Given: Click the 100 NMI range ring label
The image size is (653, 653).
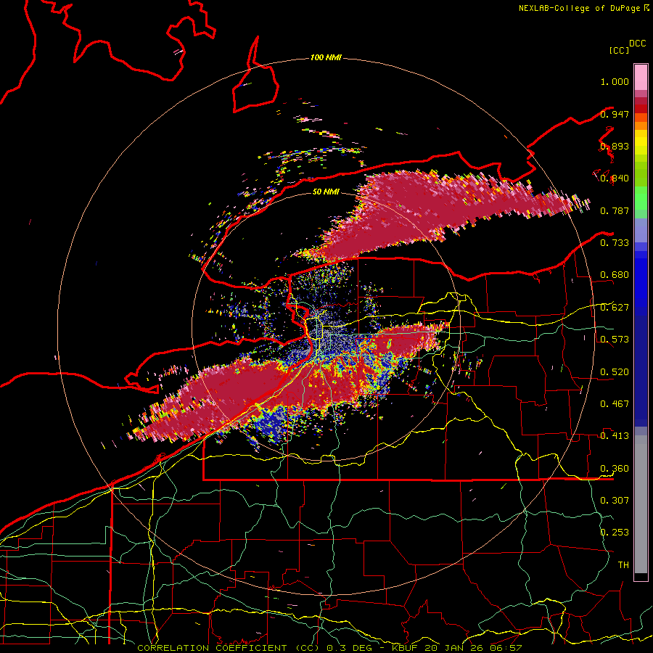Looking at the screenshot, I should (x=326, y=57).
